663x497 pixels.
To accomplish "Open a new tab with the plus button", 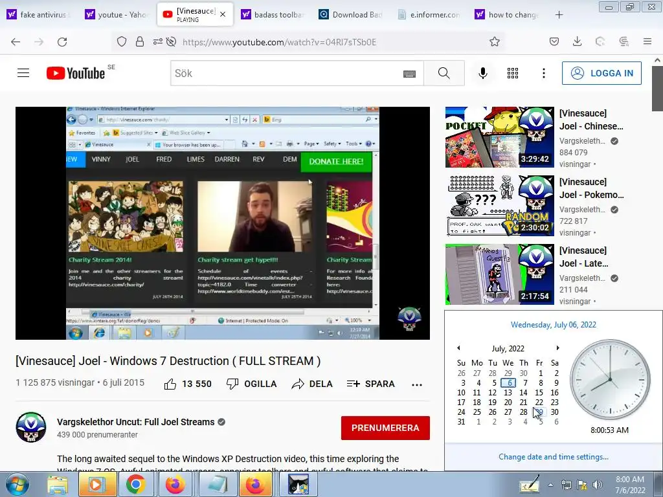I will (x=559, y=15).
